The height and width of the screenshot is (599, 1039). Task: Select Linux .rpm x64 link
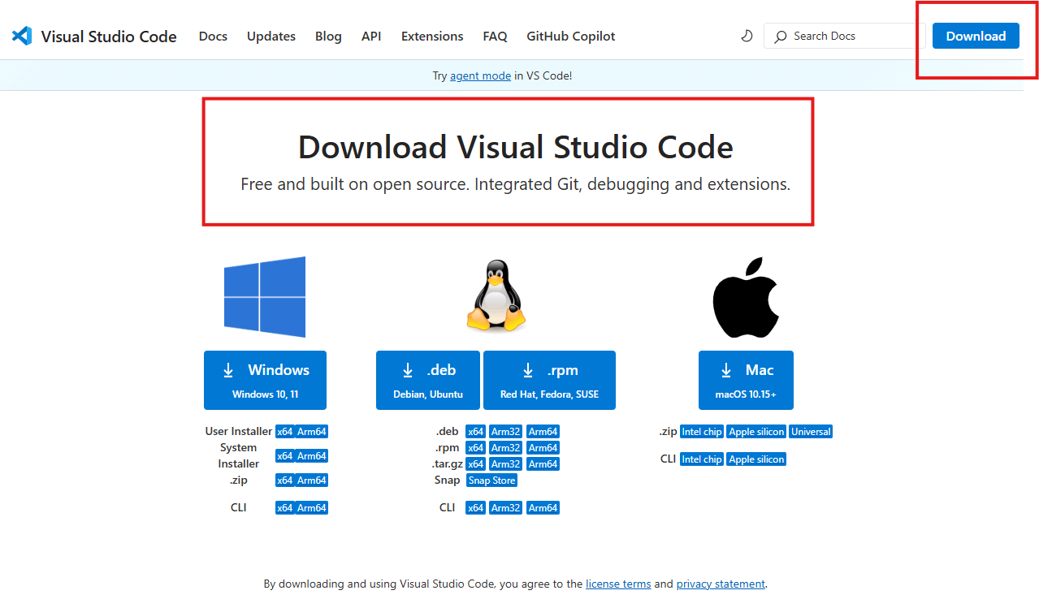[x=475, y=448]
